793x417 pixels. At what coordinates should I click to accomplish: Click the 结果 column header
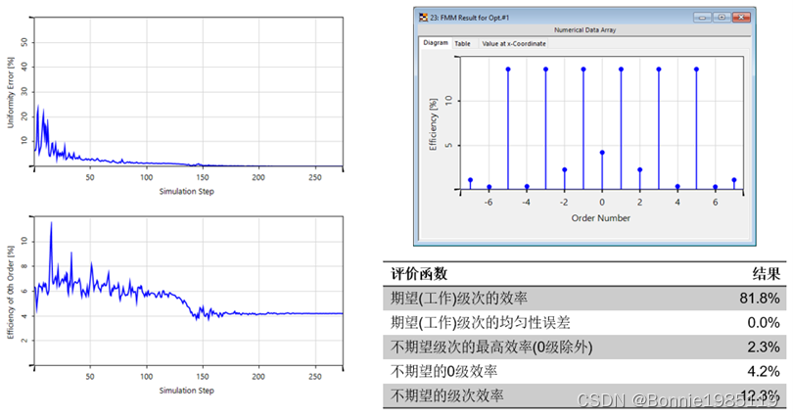point(767,274)
